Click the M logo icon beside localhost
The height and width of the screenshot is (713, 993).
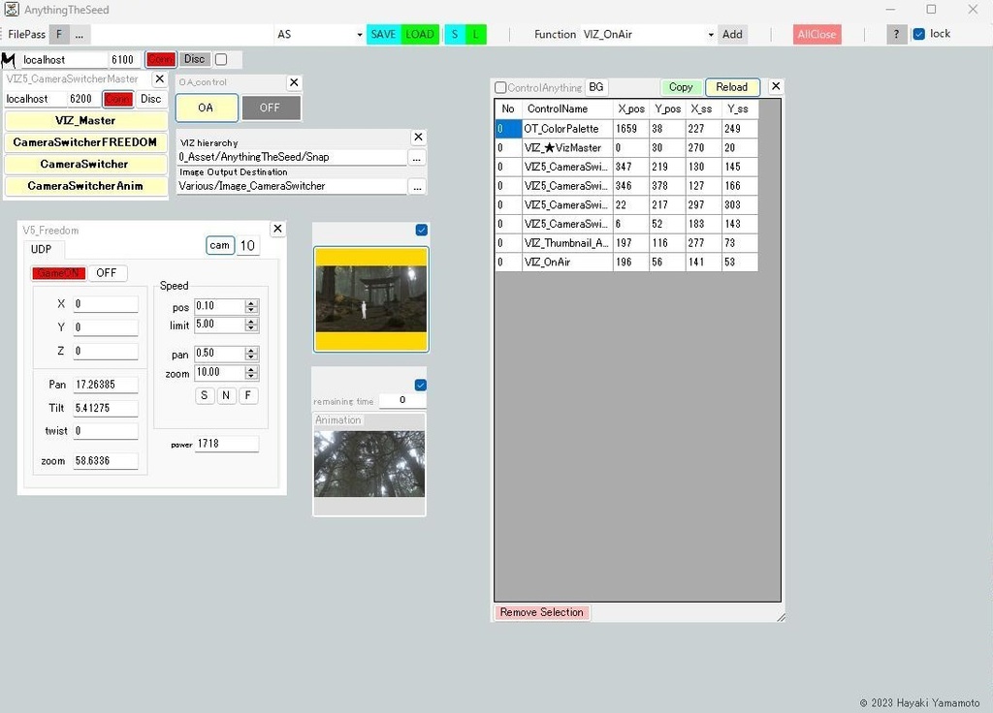(8, 60)
